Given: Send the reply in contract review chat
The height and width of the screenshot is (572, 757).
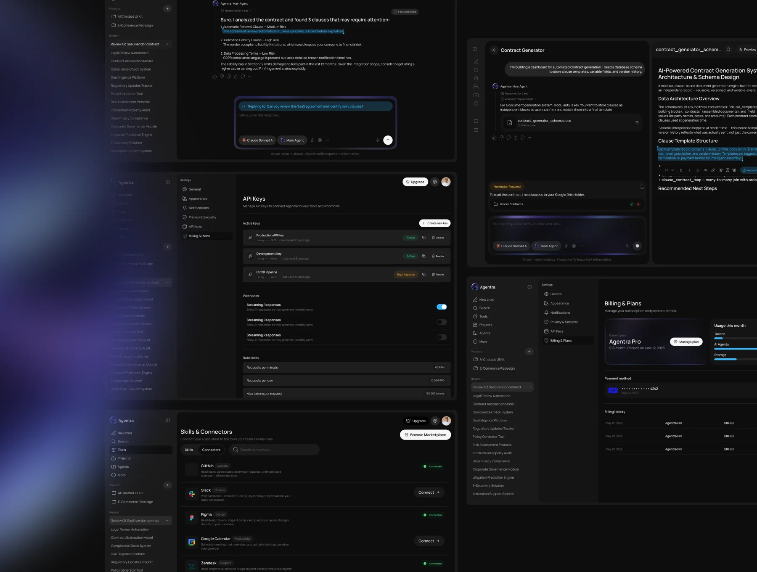Looking at the screenshot, I should [388, 140].
